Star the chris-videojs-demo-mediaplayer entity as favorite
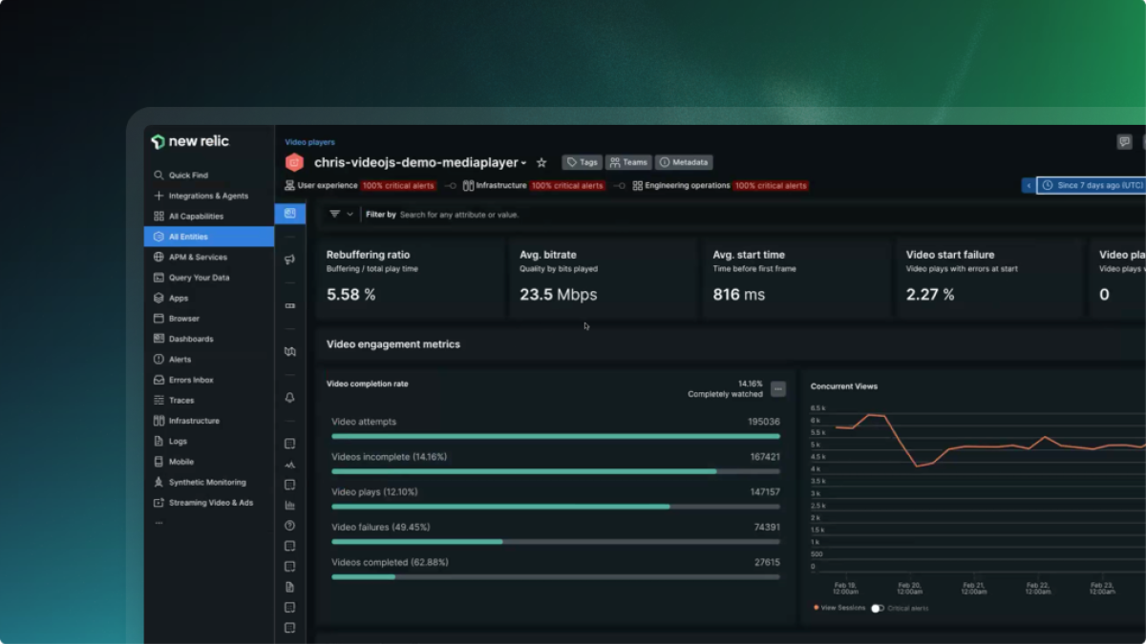The height and width of the screenshot is (644, 1146). tap(541, 163)
